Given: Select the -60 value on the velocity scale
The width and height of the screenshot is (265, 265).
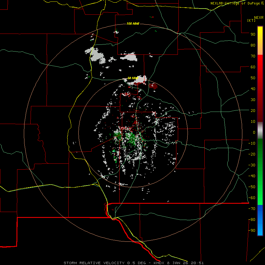Looking at the screenshot, I should tap(252, 198).
